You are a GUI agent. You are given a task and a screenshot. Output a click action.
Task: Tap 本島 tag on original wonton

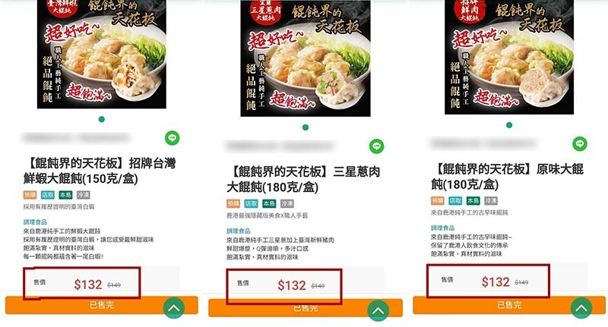[x=473, y=201]
